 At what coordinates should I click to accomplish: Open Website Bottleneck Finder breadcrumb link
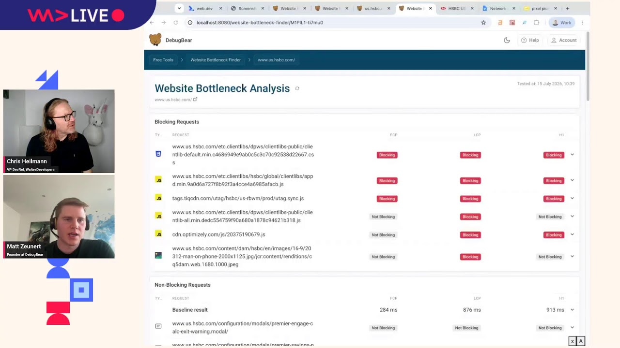pos(216,60)
